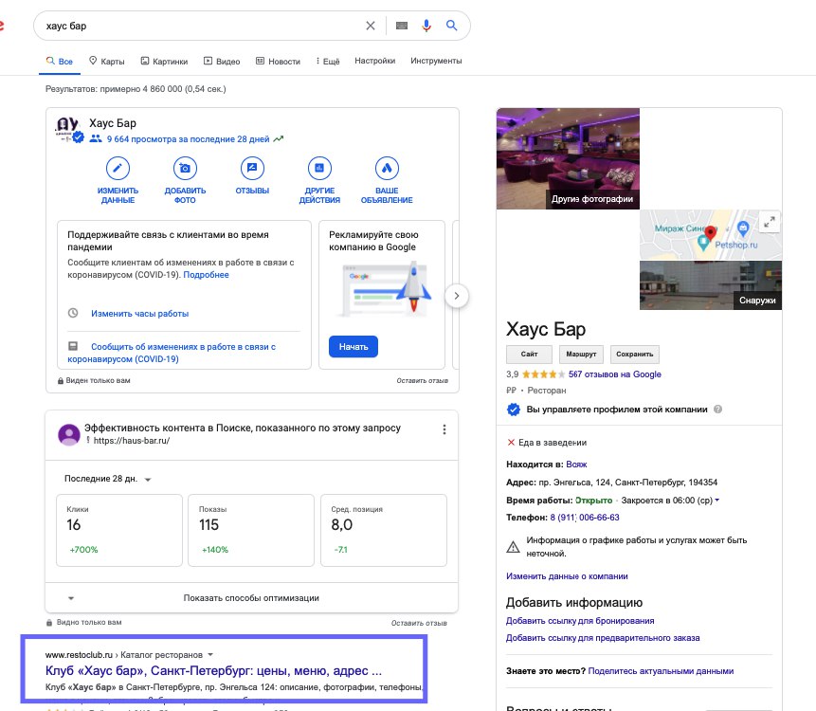This screenshot has width=816, height=711.
Task: Click the help question mark near profile management
Action: point(717,410)
